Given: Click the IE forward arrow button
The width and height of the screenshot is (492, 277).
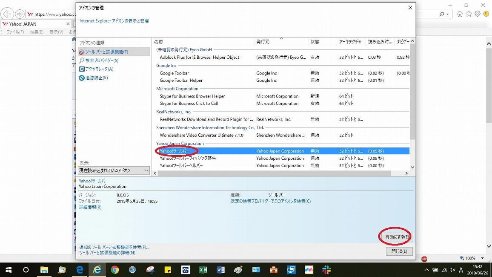Looking at the screenshot, I should click(20, 14).
